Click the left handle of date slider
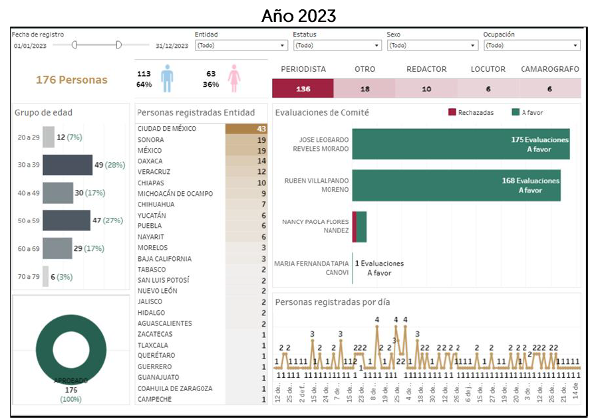Viewport: 590px width, 419px height. click(74, 45)
